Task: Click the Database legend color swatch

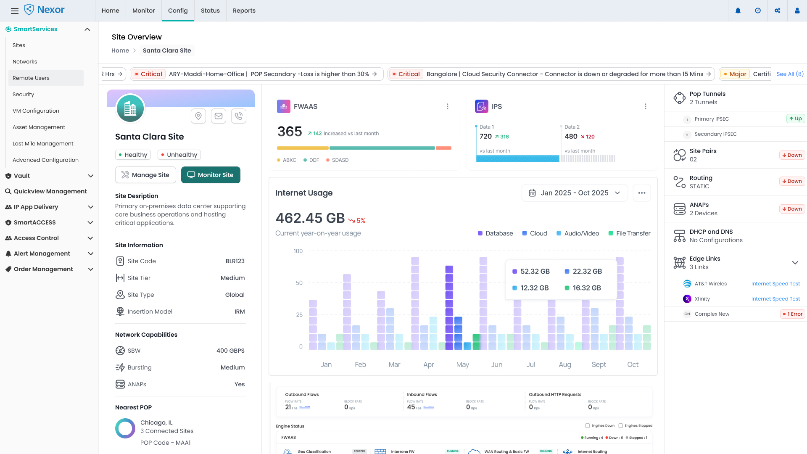Action: click(480, 233)
